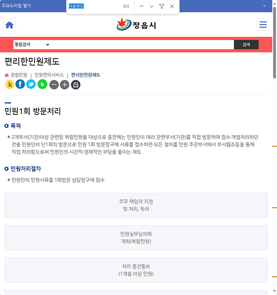
Task: Share page on KakaoStory (k icon)
Action: pos(10,85)
